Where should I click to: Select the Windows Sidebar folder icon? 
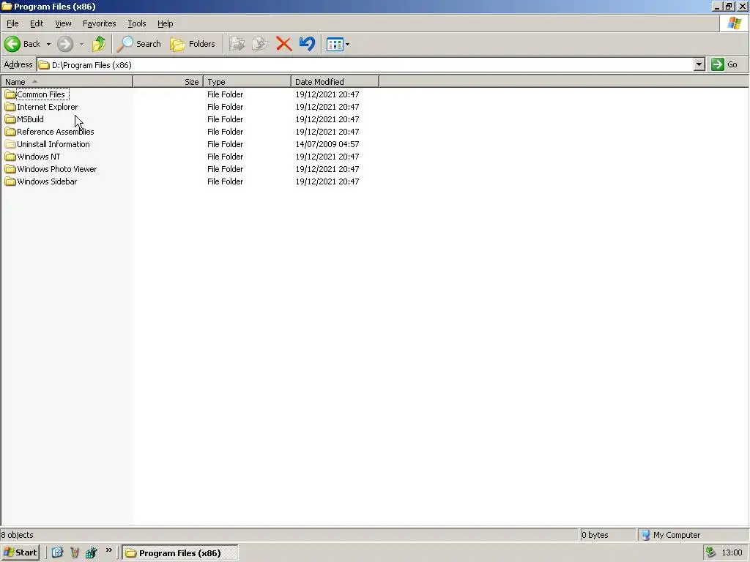coord(10,181)
